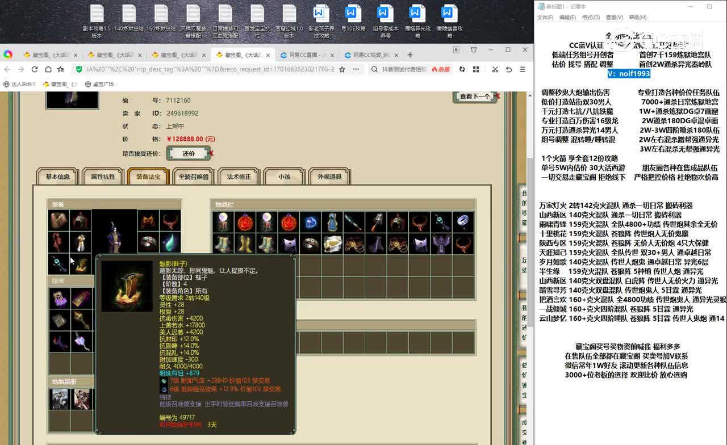Click the seller ID 249618992
The height and width of the screenshot is (445, 727).
[x=182, y=114]
